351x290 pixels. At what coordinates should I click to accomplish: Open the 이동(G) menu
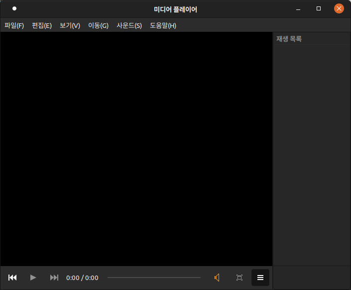click(x=98, y=25)
